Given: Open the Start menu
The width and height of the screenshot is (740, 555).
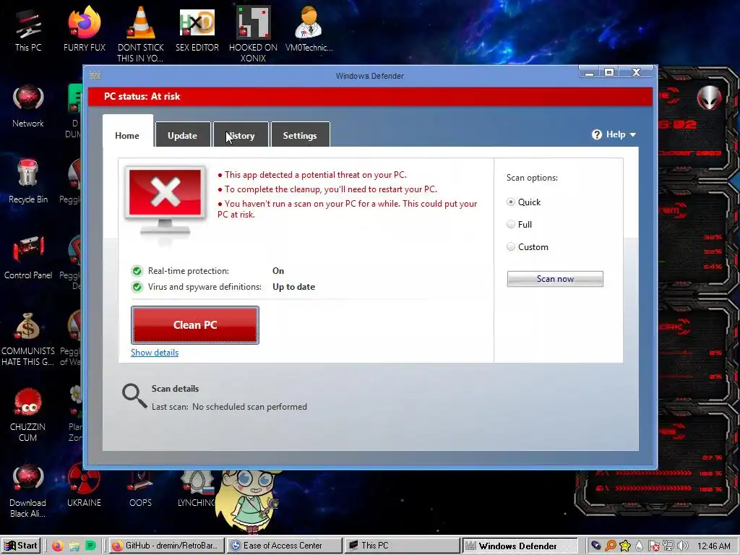Looking at the screenshot, I should (21, 546).
